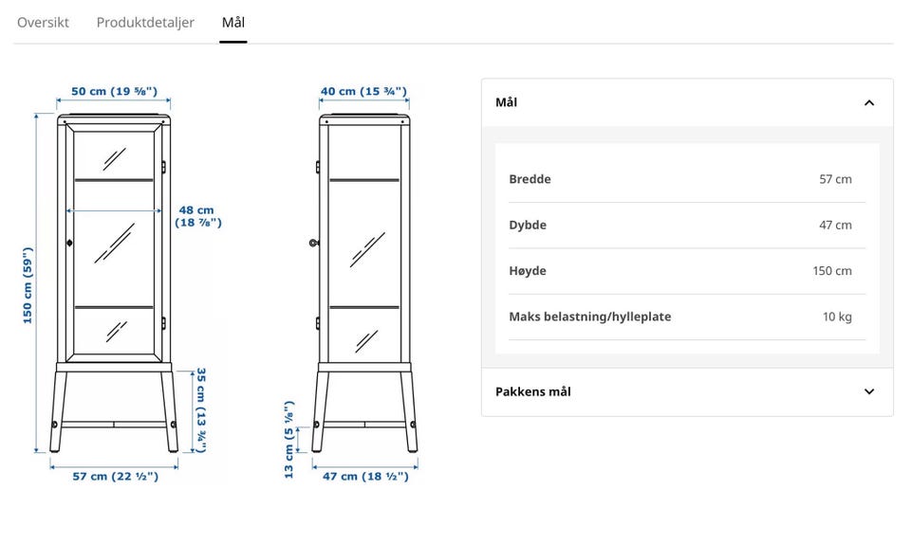Click the Høyde 150 cm row

pyautogui.click(x=687, y=271)
